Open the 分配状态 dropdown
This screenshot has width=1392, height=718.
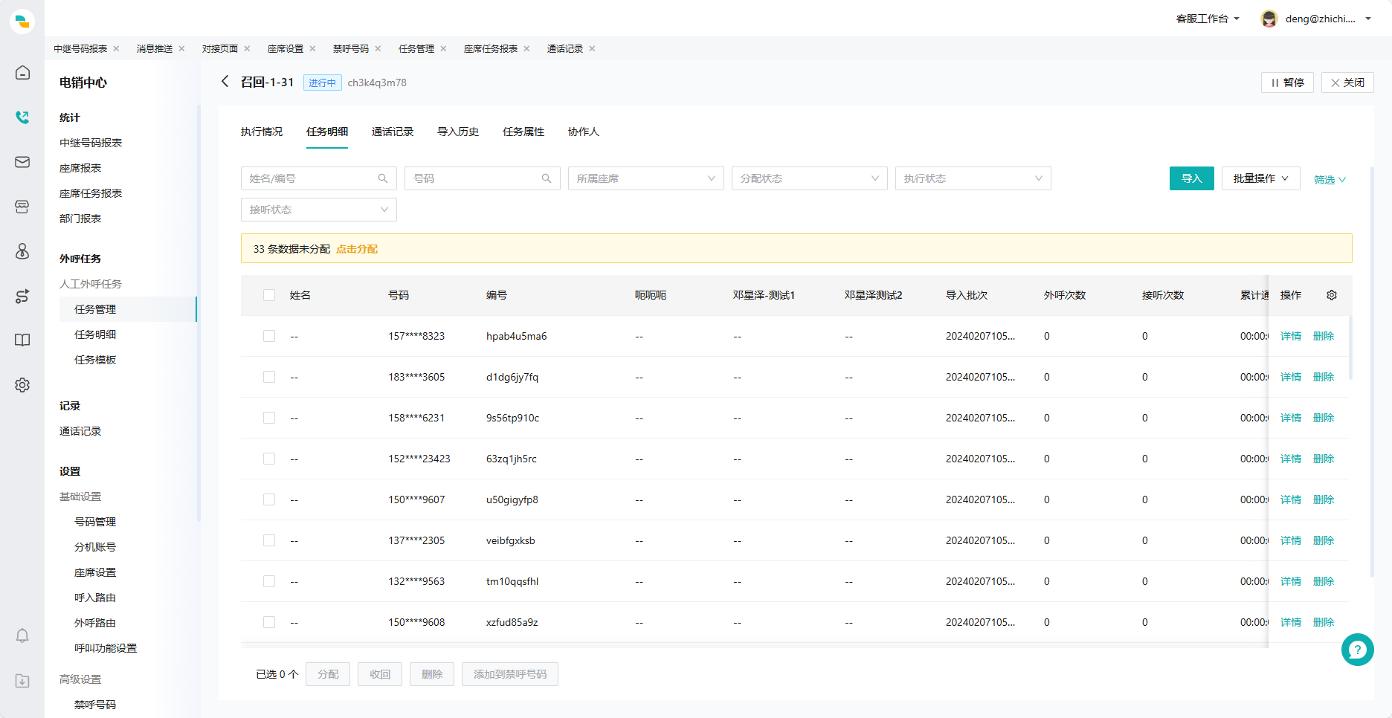pyautogui.click(x=810, y=178)
